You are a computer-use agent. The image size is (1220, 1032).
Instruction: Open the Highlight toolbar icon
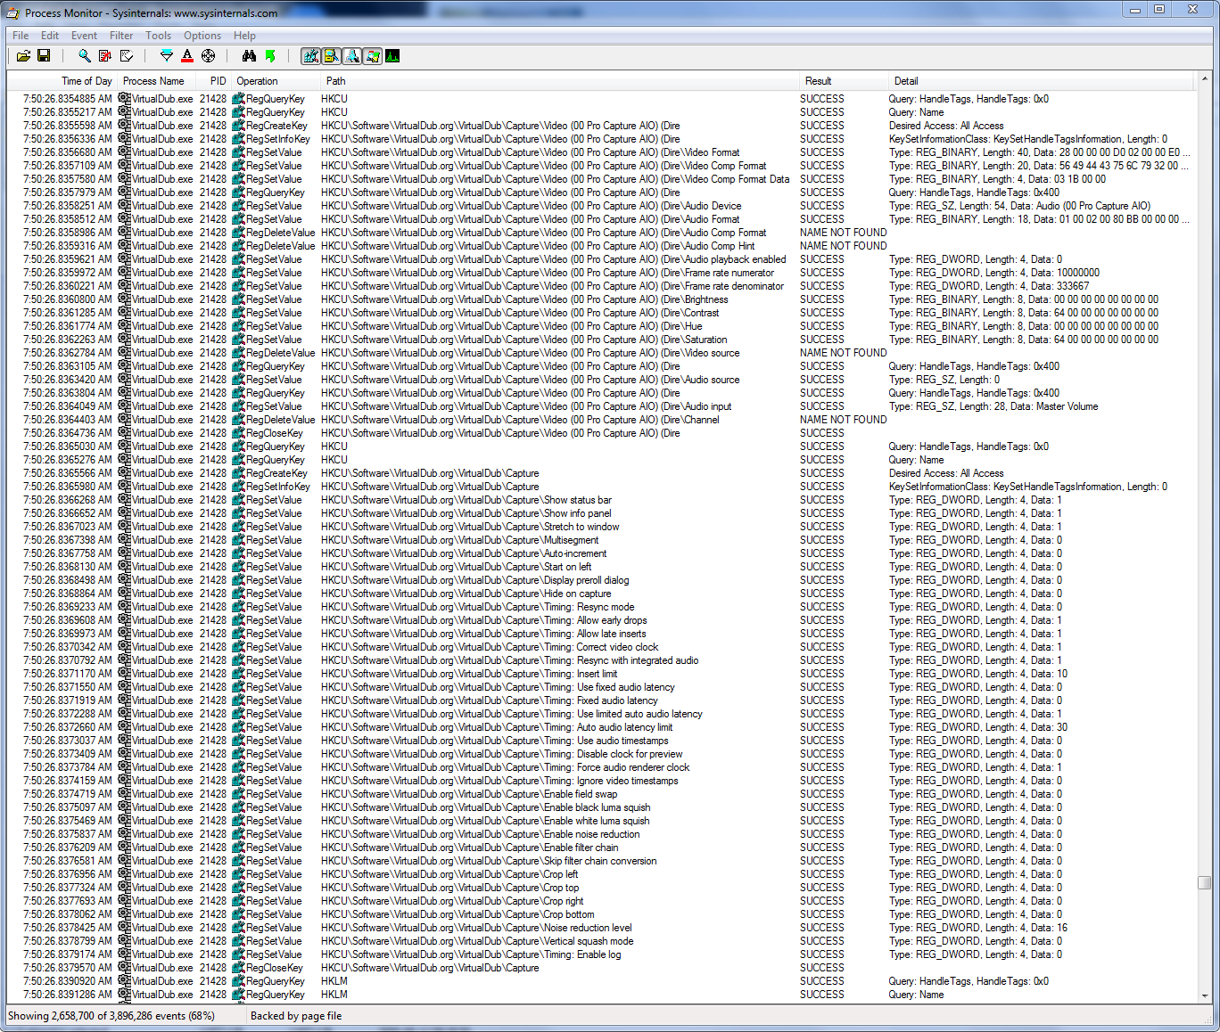[x=187, y=56]
